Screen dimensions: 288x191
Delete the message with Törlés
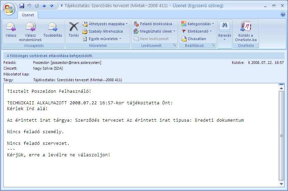pyautogui.click(x=74, y=30)
